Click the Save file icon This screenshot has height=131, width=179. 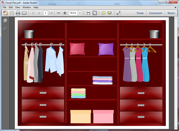[12, 13]
